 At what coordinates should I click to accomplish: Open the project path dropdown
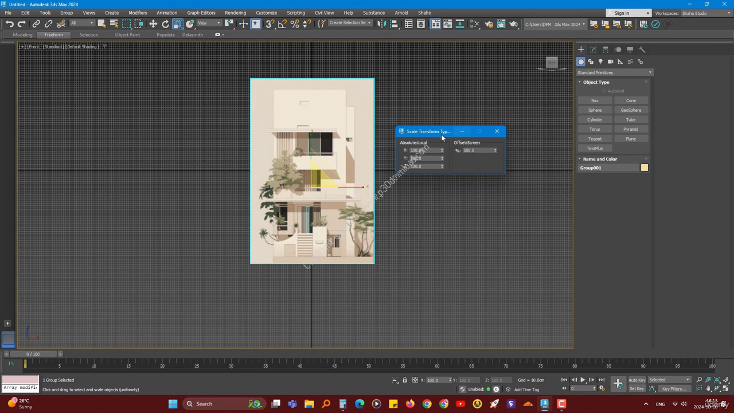[555, 24]
